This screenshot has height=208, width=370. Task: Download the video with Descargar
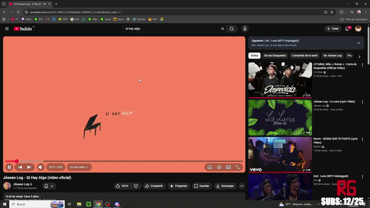click(x=225, y=186)
